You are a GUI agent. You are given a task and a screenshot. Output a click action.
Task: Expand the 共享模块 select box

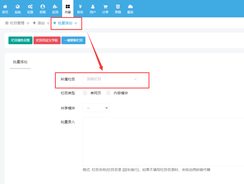[x=96, y=108]
